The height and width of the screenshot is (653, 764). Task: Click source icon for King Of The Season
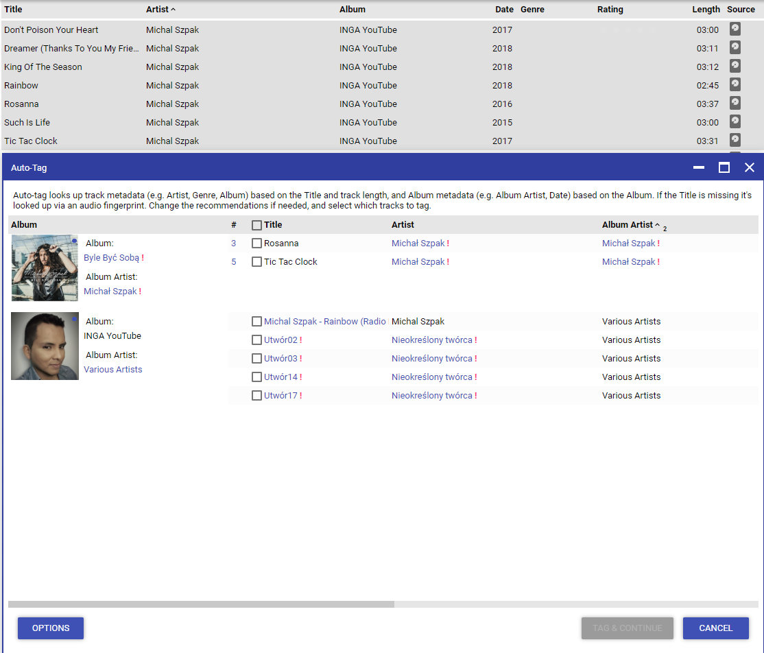(735, 66)
